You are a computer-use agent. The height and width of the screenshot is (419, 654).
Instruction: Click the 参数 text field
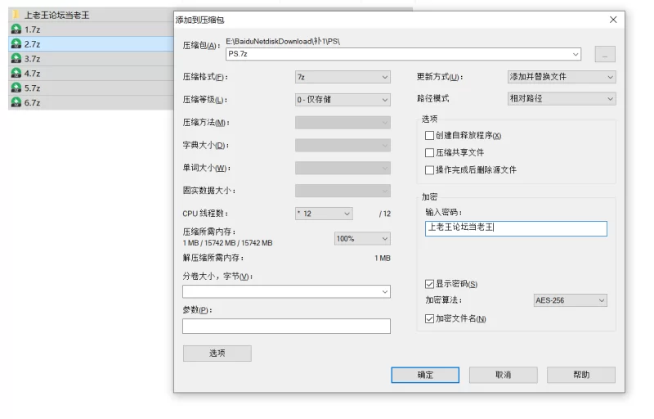(x=286, y=327)
